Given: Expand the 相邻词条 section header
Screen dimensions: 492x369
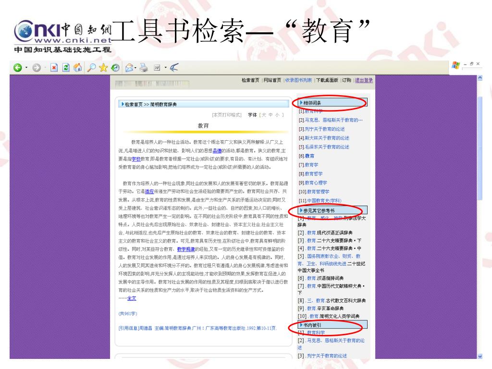Looking at the screenshot, I should coord(333,103).
